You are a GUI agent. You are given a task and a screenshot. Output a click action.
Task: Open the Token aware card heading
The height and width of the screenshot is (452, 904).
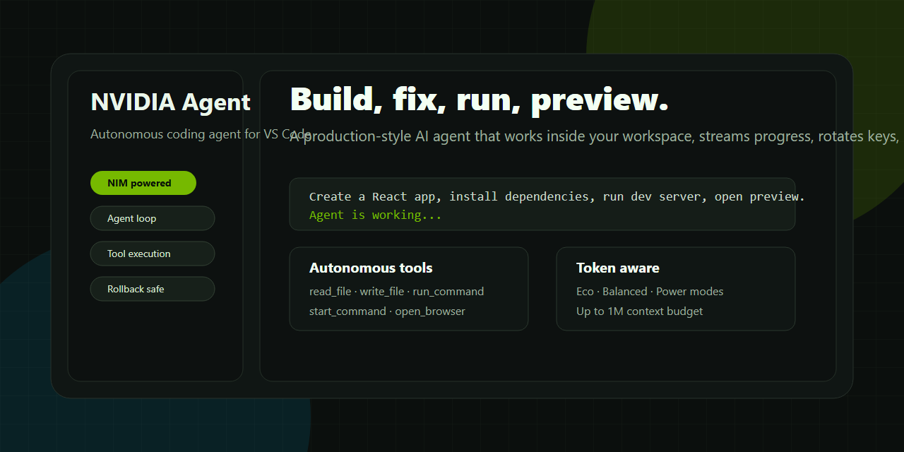(618, 268)
